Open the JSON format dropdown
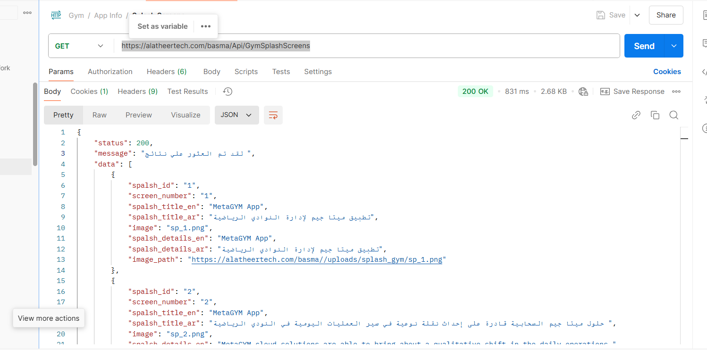Image resolution: width=707 pixels, height=350 pixels. (236, 115)
